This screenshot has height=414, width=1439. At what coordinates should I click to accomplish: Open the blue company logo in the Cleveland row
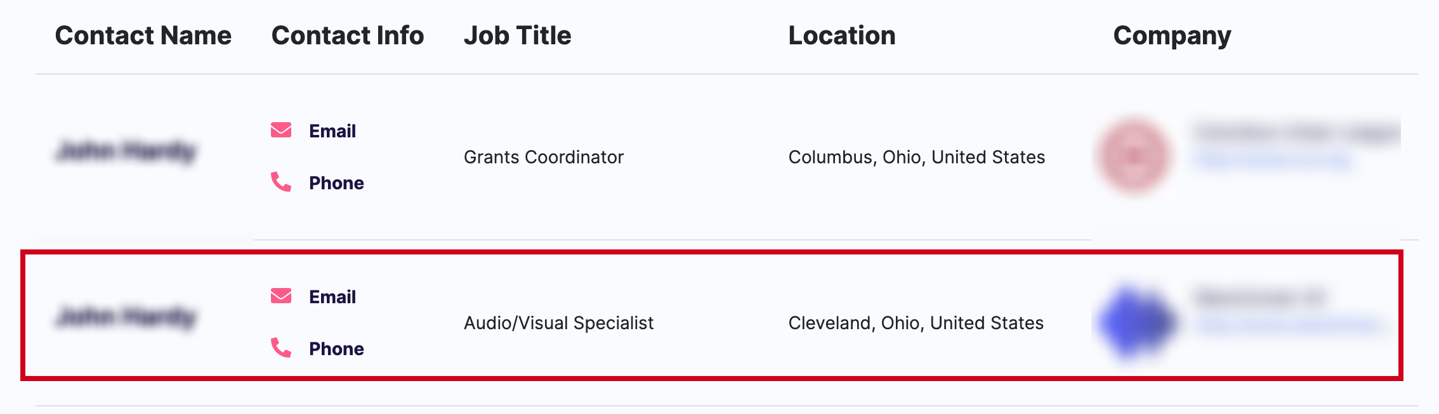coord(1136,322)
